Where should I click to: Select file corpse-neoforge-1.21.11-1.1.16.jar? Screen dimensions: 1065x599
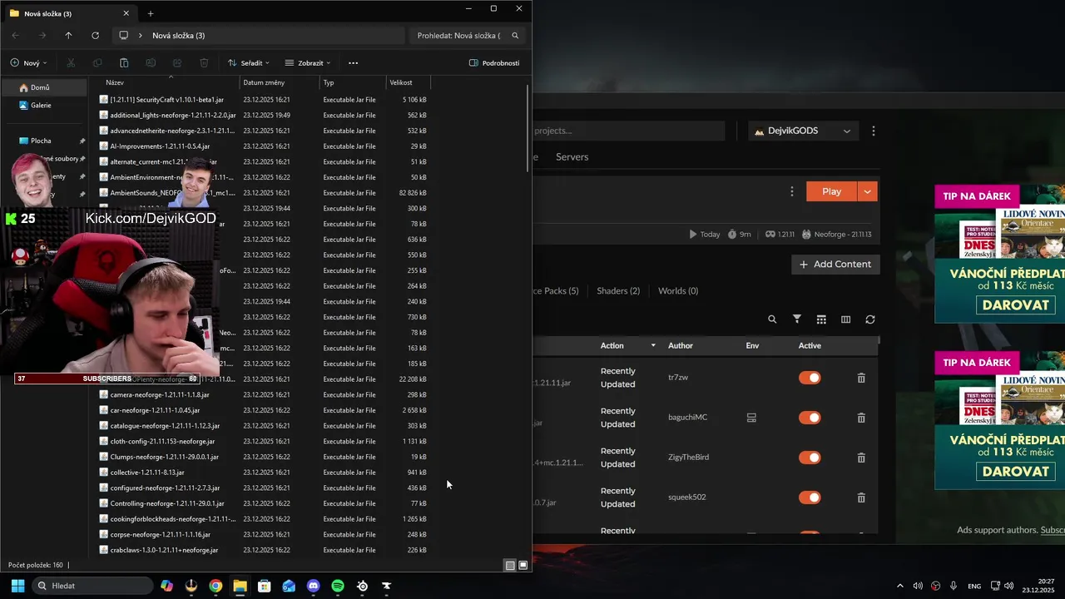click(x=160, y=535)
